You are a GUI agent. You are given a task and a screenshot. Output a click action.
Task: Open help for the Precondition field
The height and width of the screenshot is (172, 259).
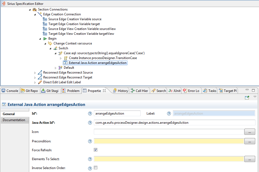[x=90, y=141]
